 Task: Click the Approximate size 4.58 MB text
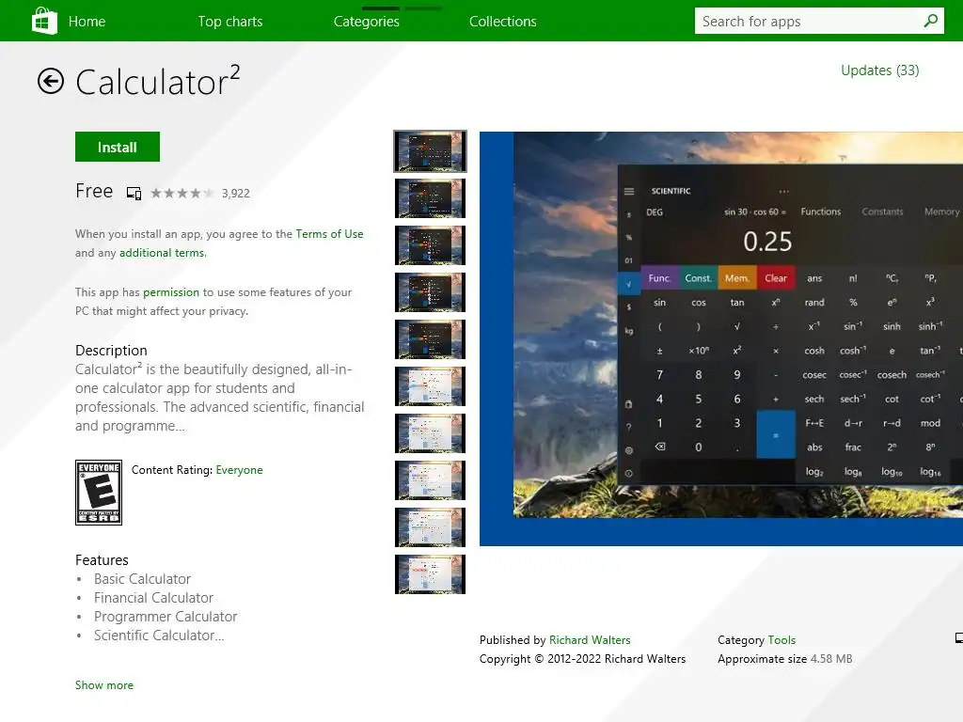[785, 659]
